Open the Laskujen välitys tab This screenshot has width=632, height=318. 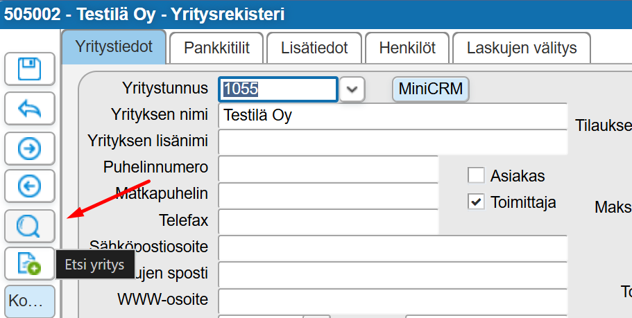pyautogui.click(x=522, y=48)
